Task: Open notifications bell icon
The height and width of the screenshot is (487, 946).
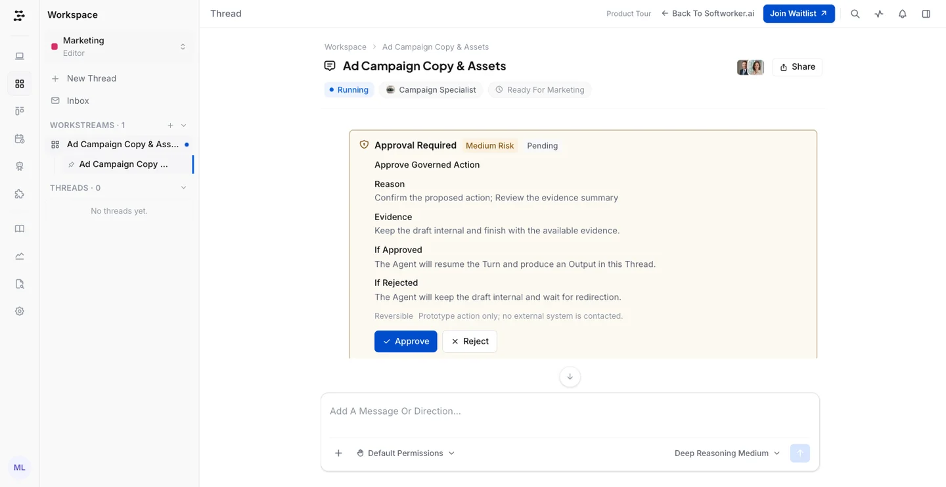Action: (903, 14)
